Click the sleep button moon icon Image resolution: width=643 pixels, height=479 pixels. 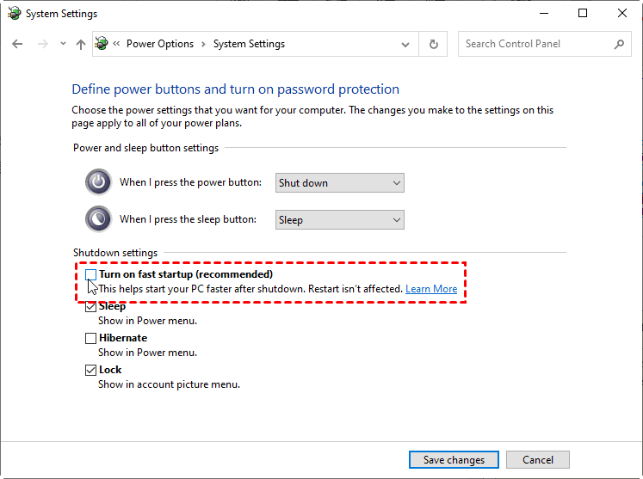click(x=98, y=219)
